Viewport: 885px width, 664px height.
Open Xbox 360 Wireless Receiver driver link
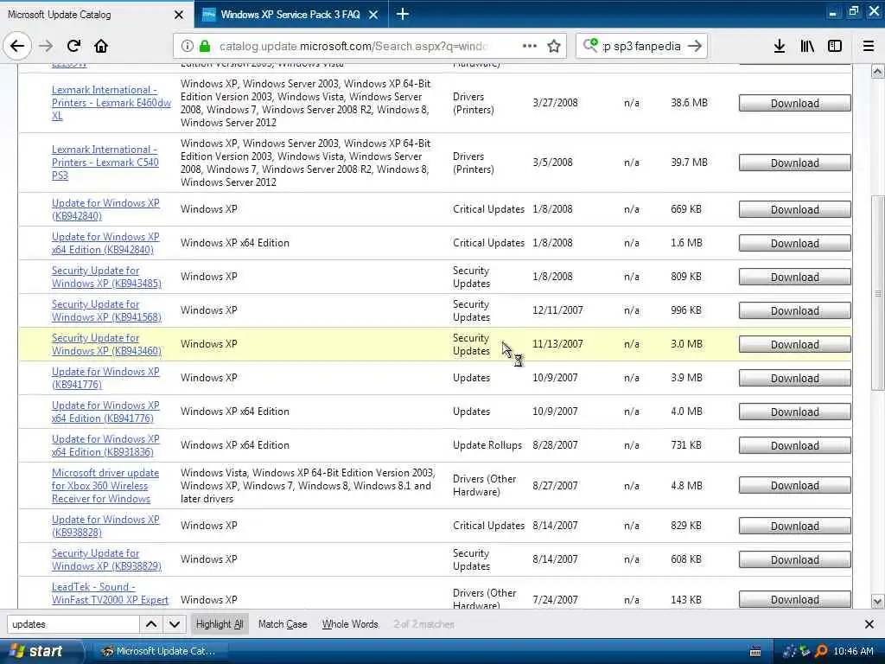(x=105, y=486)
